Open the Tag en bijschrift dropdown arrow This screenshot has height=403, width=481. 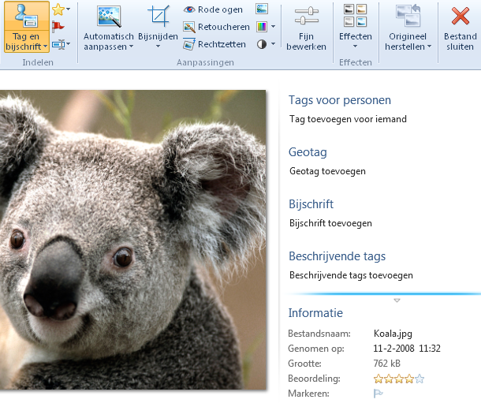(46, 47)
